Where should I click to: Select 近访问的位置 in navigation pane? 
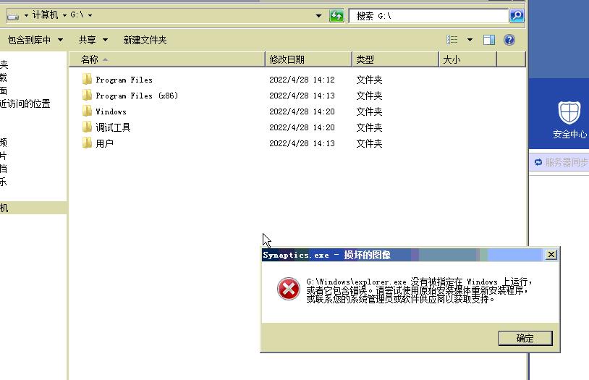tap(25, 104)
